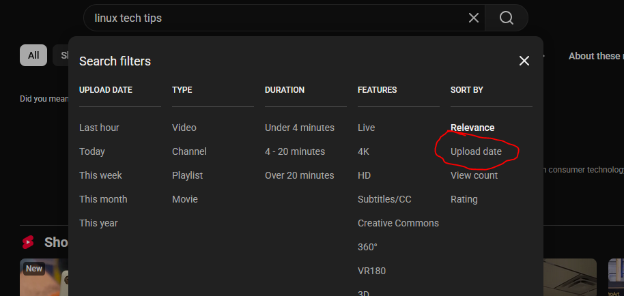
Task: Click the magnifying glass search button
Action: pyautogui.click(x=506, y=18)
